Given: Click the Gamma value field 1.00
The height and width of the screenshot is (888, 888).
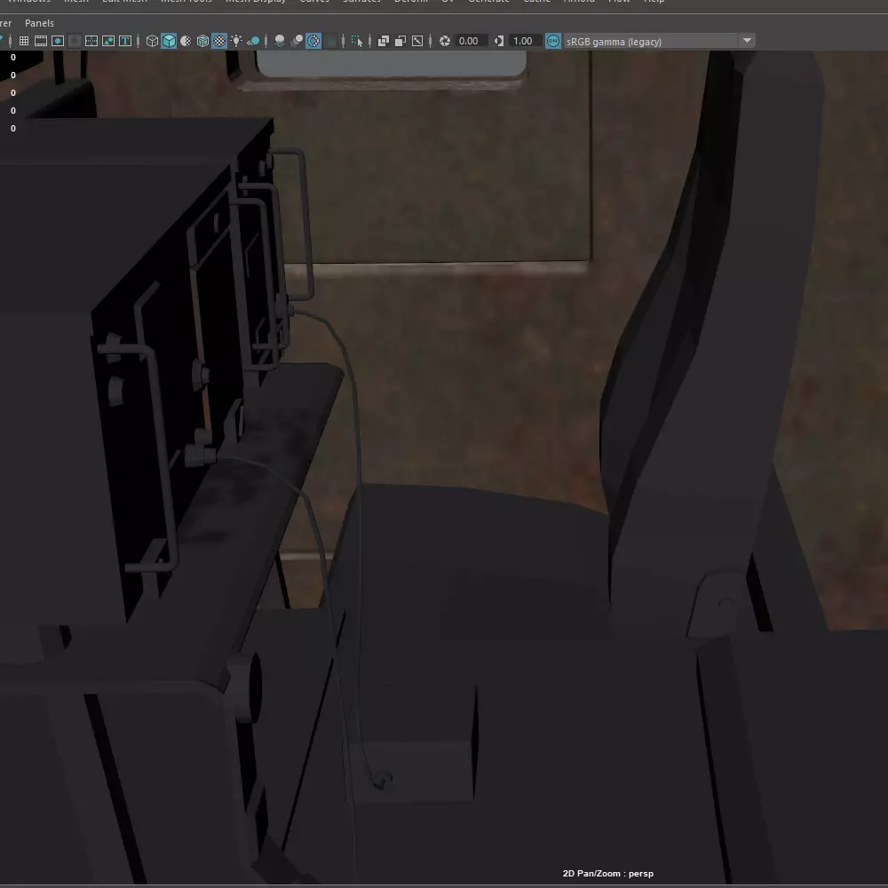Looking at the screenshot, I should [x=525, y=41].
